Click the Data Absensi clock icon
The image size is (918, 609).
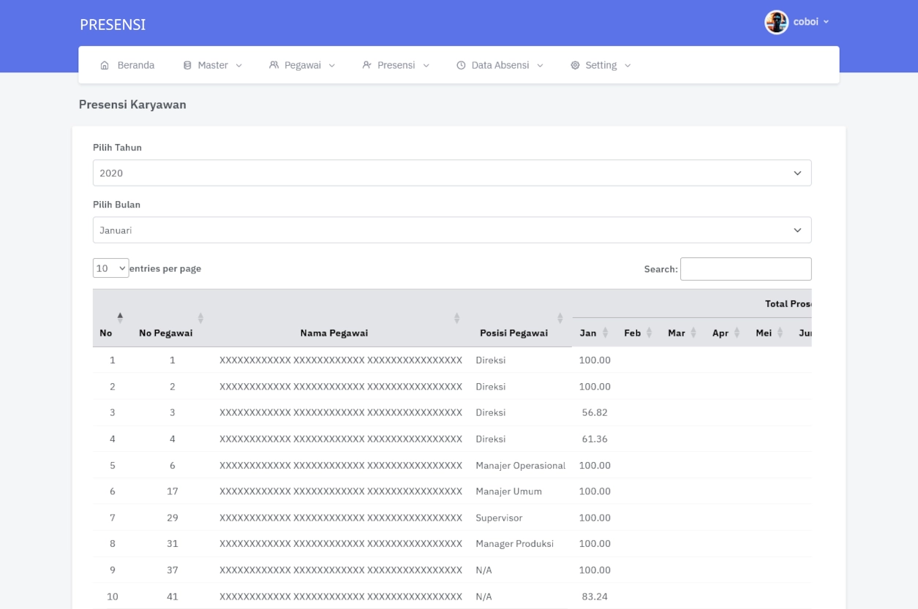tap(461, 65)
